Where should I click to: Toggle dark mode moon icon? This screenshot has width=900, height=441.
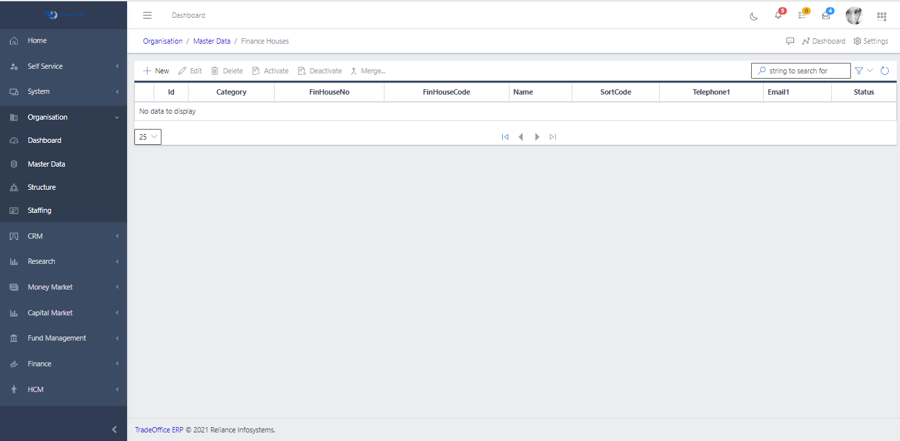click(x=754, y=16)
